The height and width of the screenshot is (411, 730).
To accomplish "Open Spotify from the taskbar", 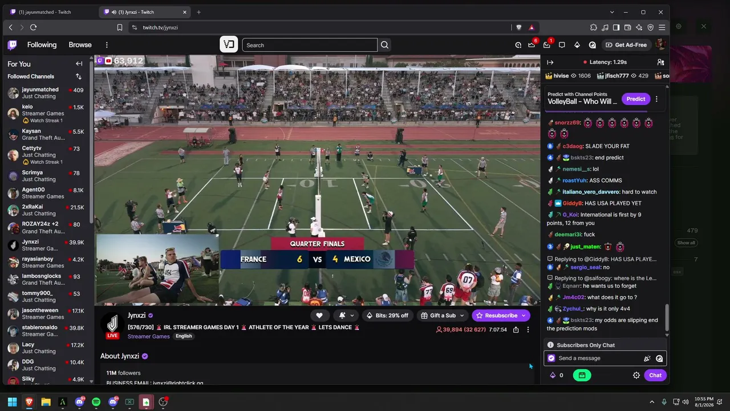I will tap(96, 402).
